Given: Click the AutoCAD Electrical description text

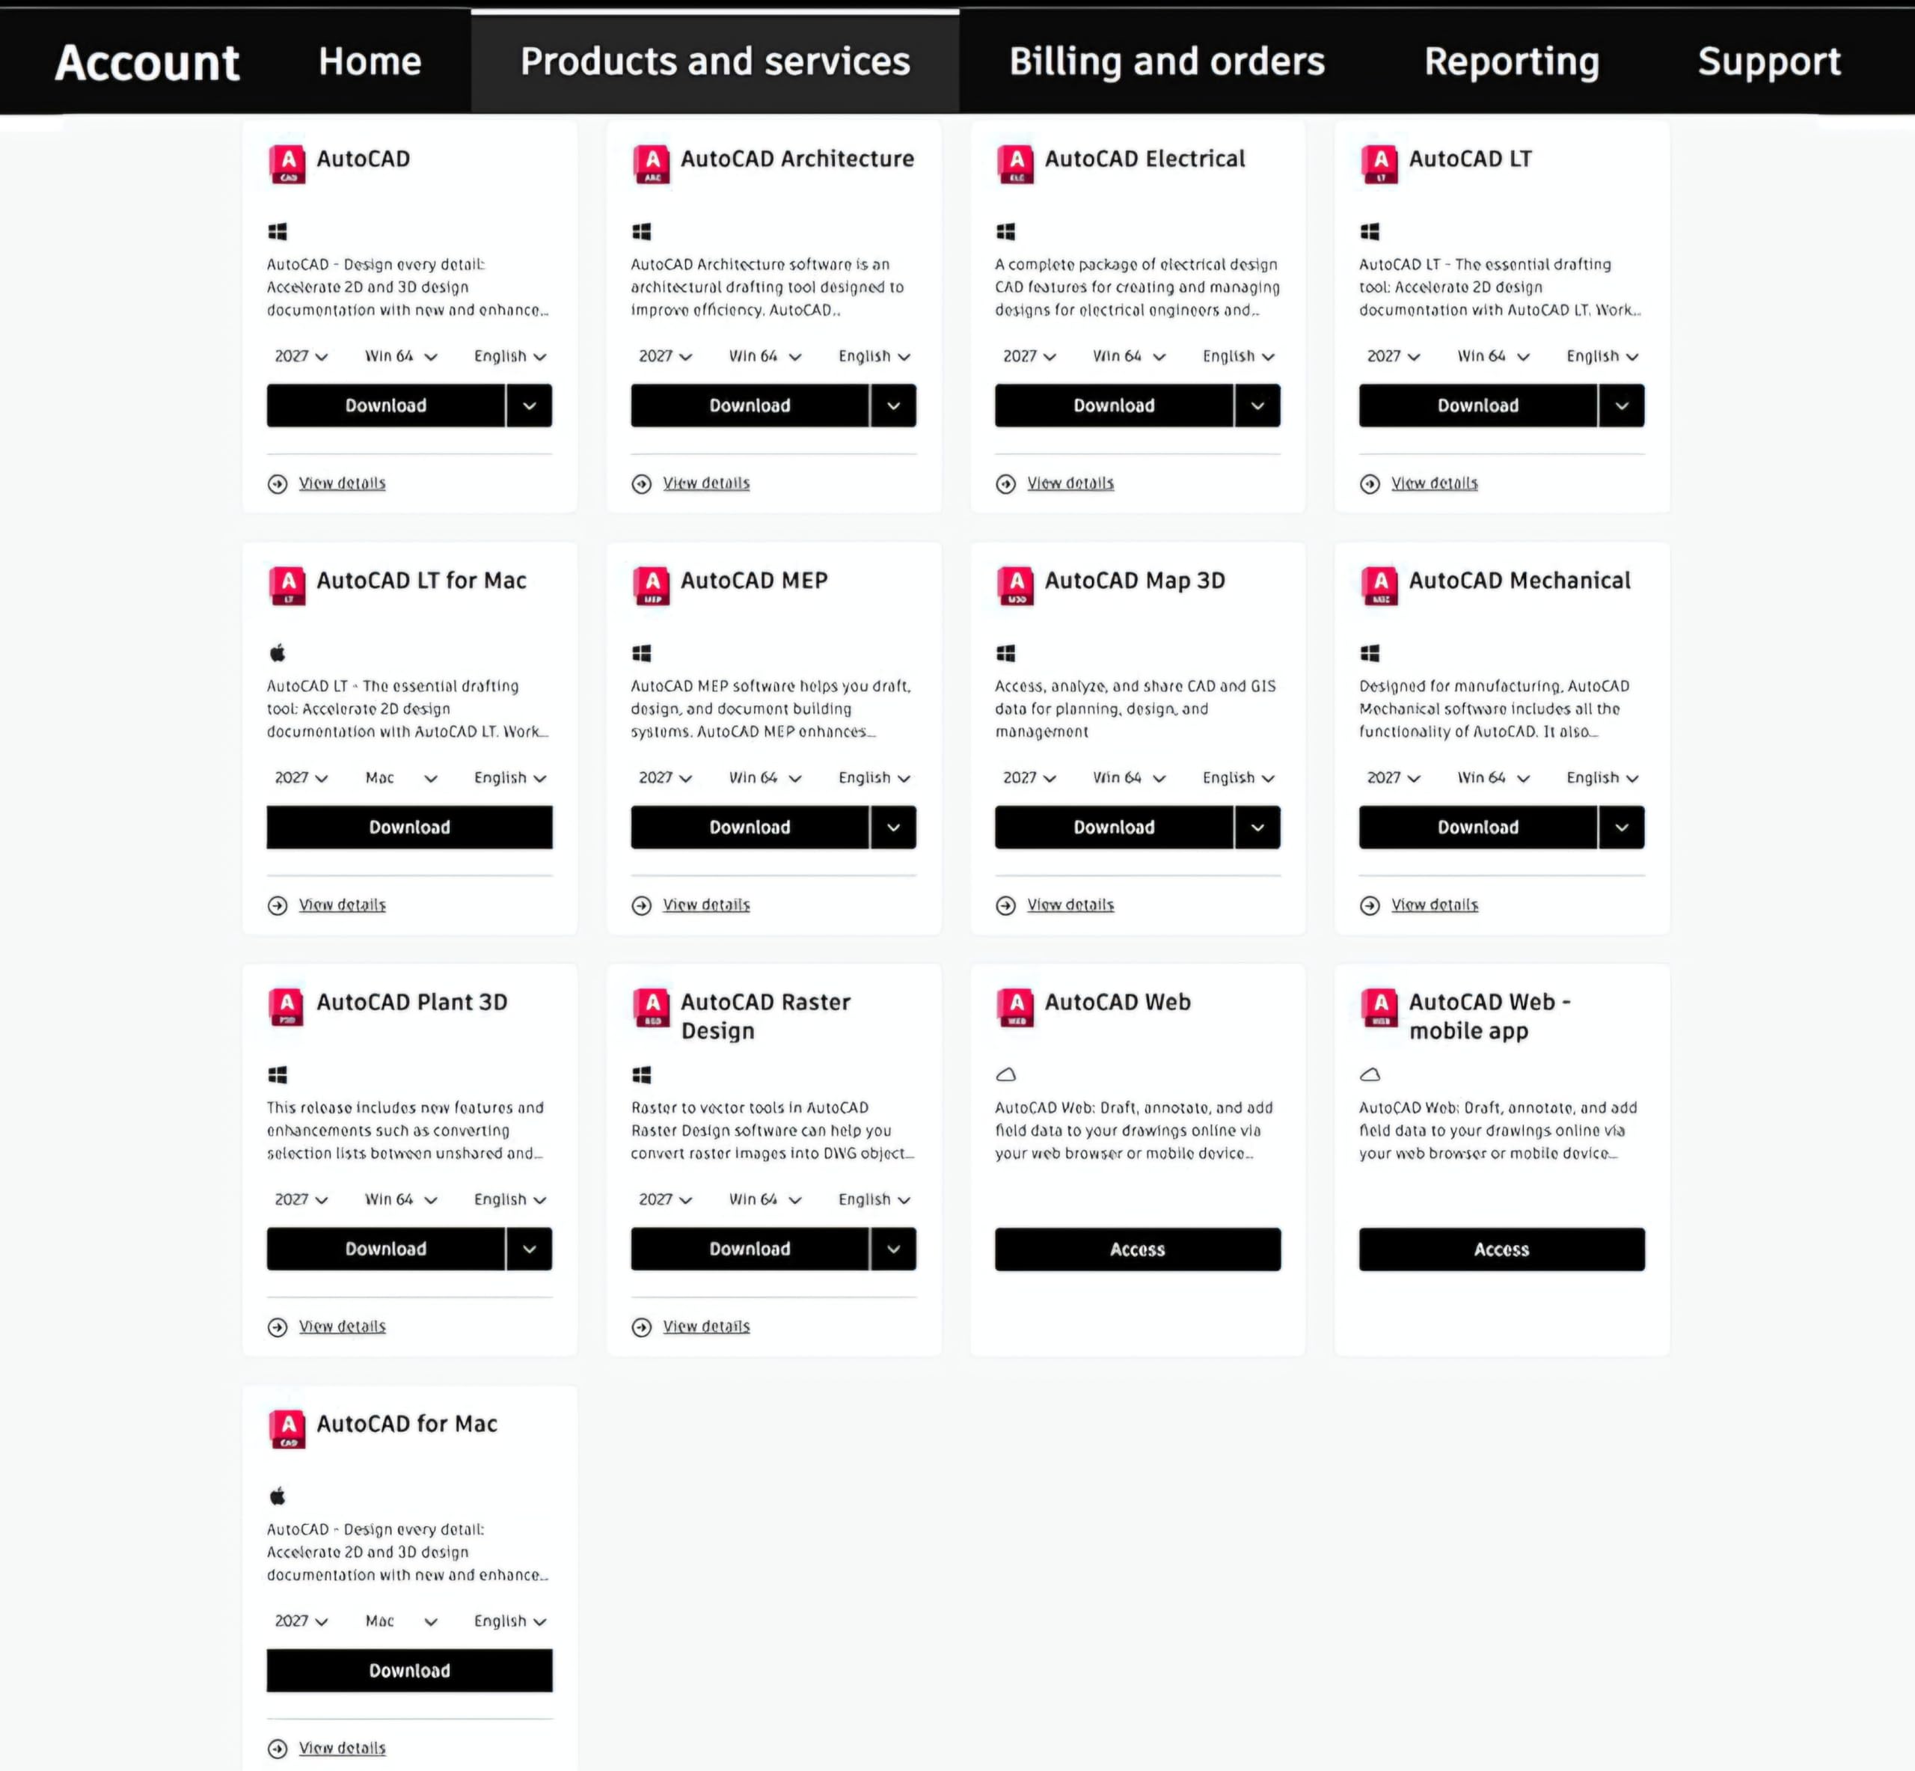Looking at the screenshot, I should click(x=1137, y=287).
